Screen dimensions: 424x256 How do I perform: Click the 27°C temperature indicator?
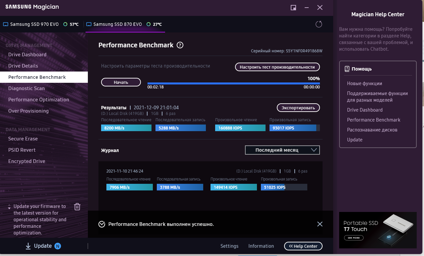click(x=154, y=25)
